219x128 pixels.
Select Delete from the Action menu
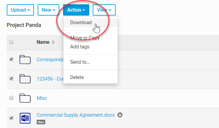[x=77, y=77]
